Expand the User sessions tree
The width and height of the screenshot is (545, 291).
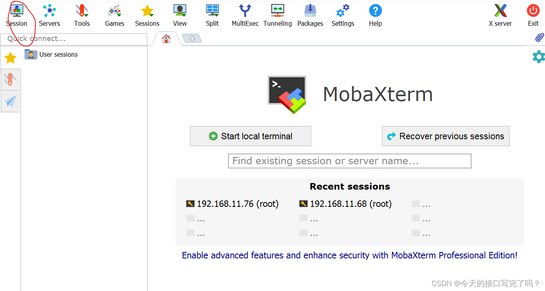pos(57,54)
